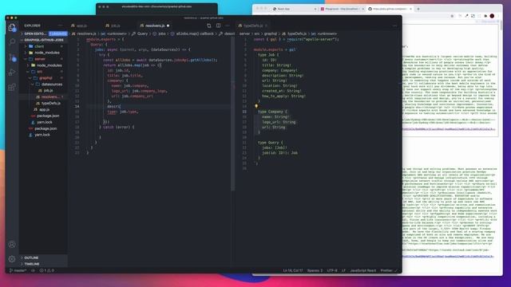Click the 1 unsaved badge in Open Editors
The width and height of the screenshot is (511, 287).
pos(58,33)
